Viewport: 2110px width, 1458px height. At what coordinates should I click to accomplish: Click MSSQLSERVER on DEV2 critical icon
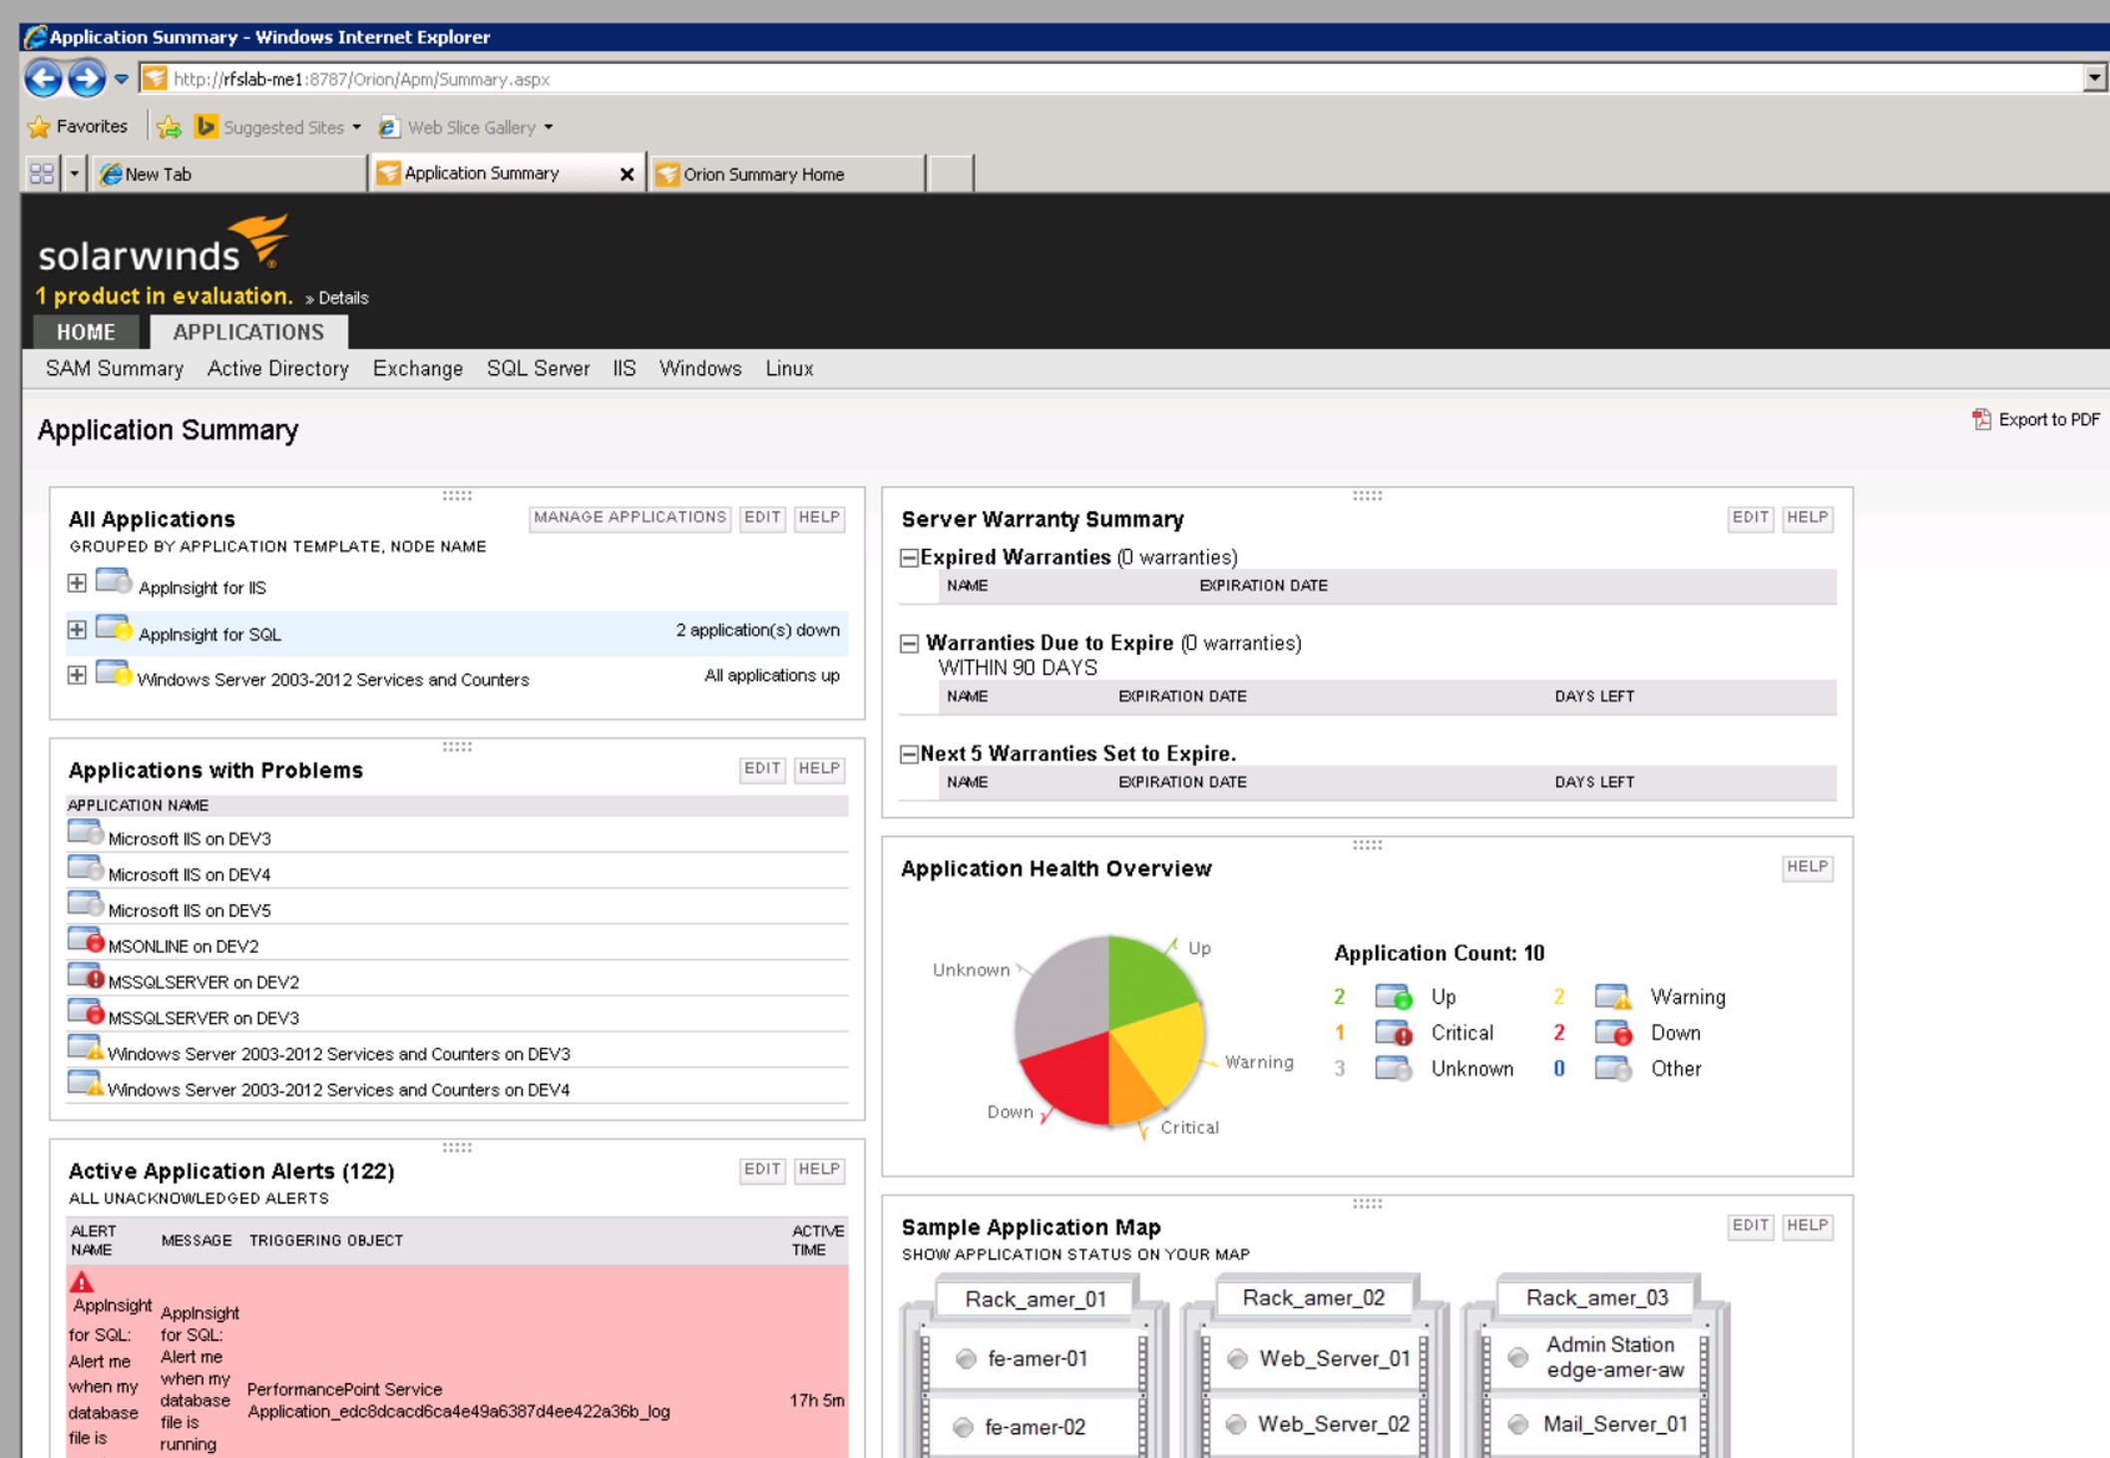click(x=86, y=977)
